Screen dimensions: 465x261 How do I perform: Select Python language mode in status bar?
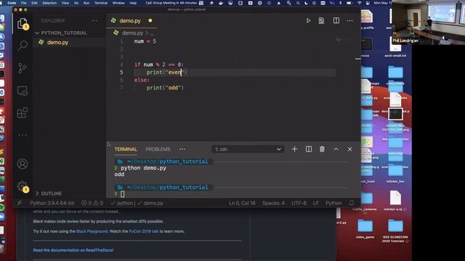click(x=333, y=203)
